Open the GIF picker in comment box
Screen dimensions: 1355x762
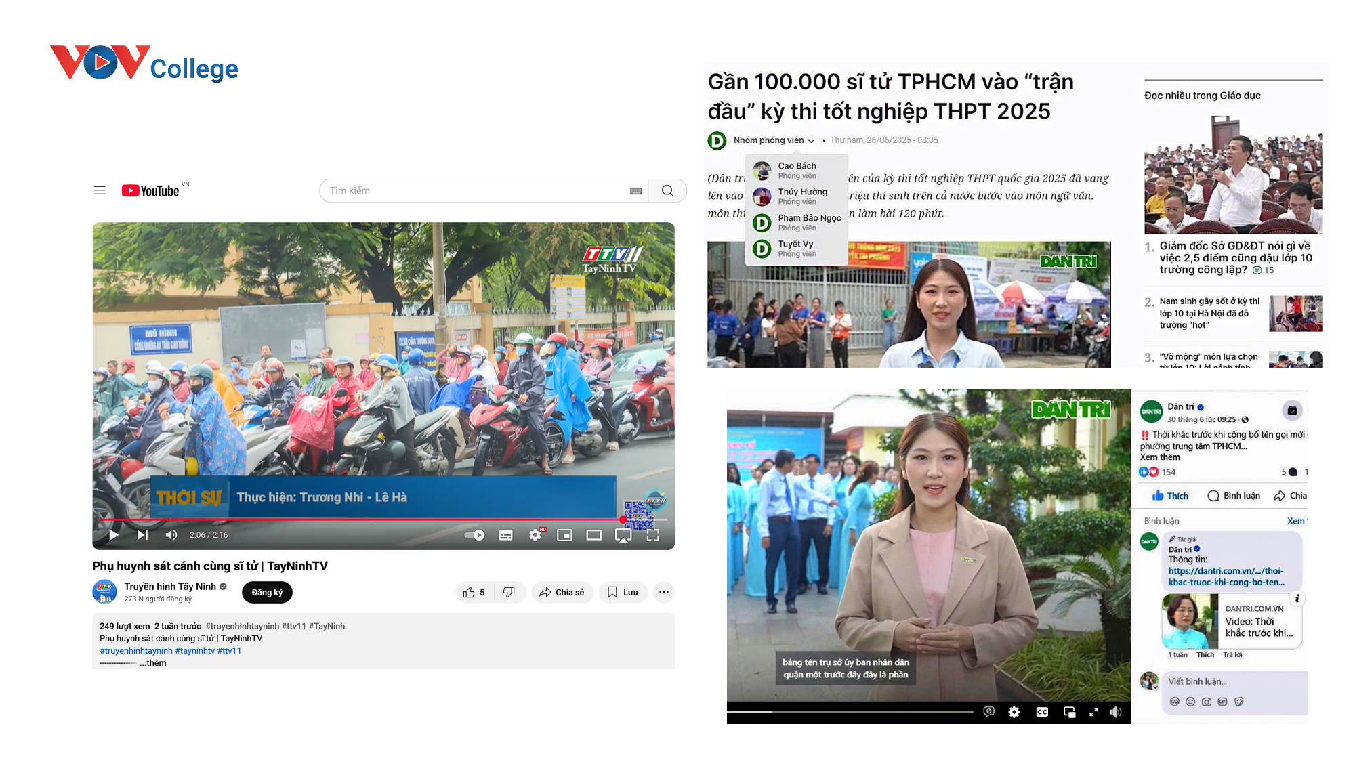pyautogui.click(x=1222, y=702)
